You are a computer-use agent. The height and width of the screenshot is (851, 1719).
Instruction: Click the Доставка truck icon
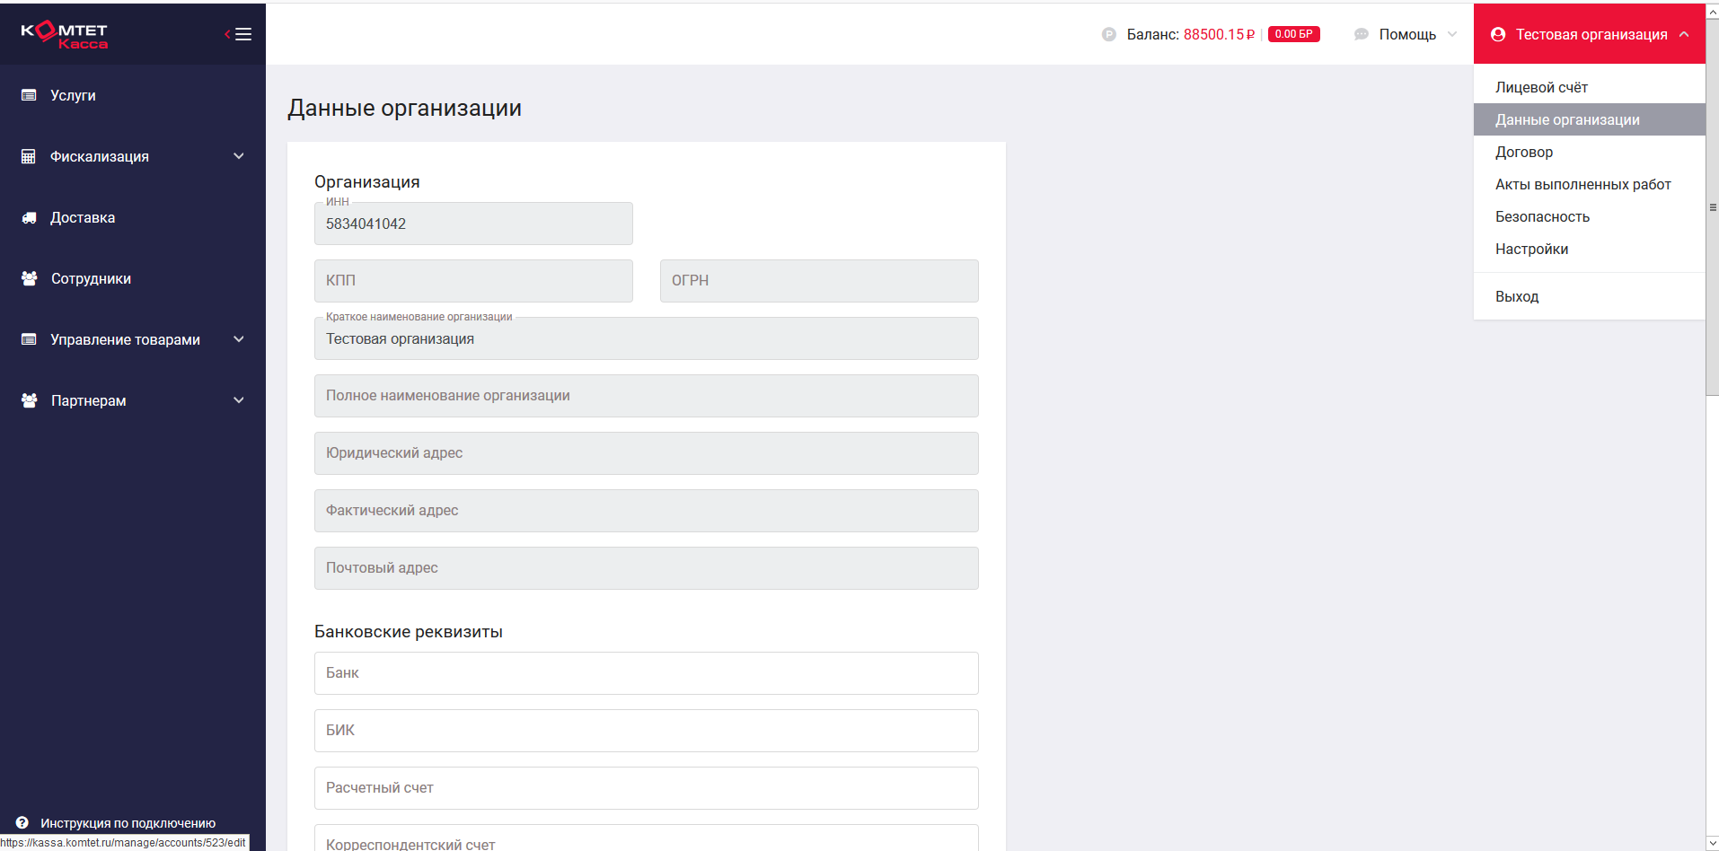(29, 217)
